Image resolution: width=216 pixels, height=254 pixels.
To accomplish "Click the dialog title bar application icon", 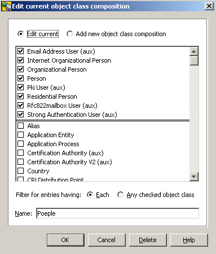I will point(6,6).
